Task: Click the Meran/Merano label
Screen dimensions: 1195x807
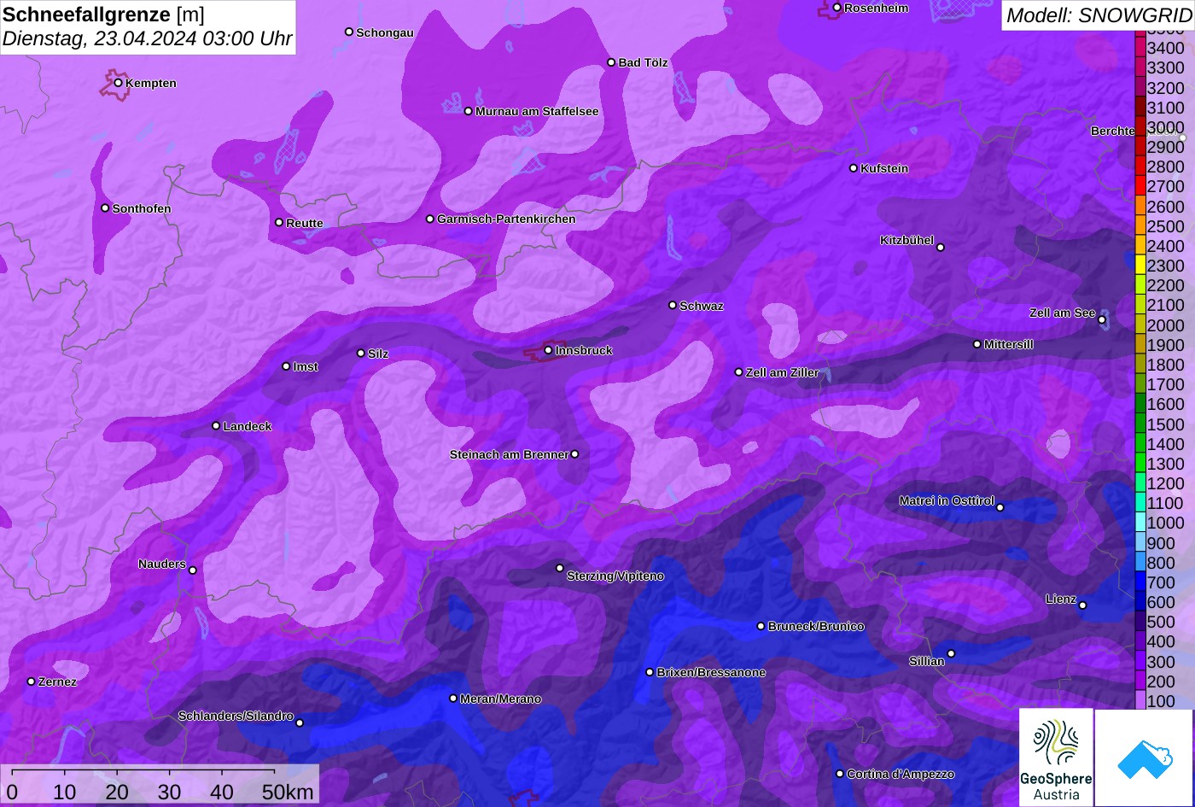Action: (x=501, y=699)
